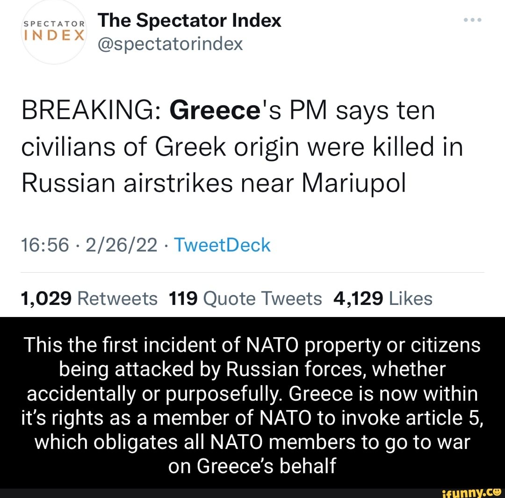View the 4,129 Likes list
The image size is (505, 498).
pos(383,298)
